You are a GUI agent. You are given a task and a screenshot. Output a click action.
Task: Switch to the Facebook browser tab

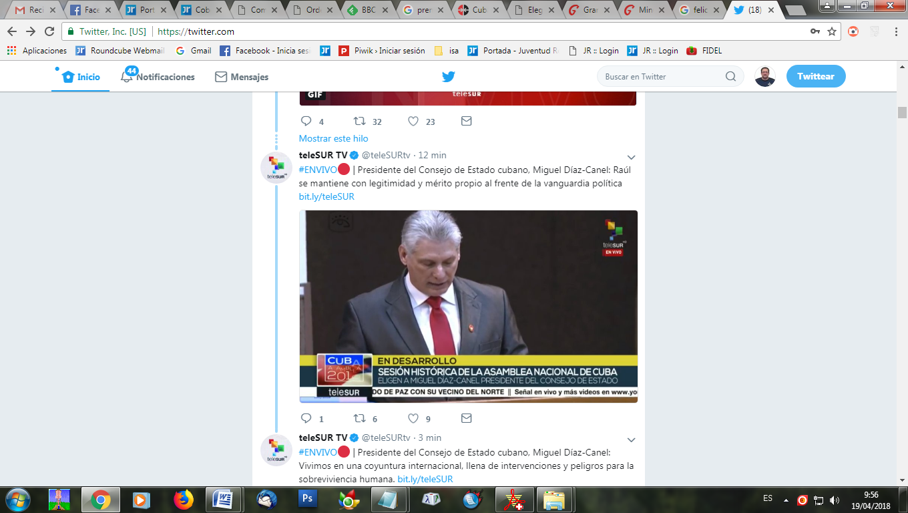click(x=90, y=10)
